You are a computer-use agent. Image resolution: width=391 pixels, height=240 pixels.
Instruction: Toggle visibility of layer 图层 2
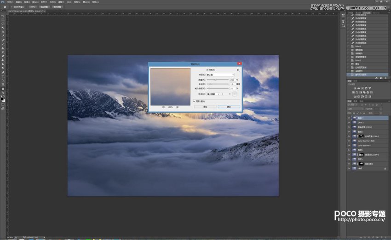pos(349,150)
